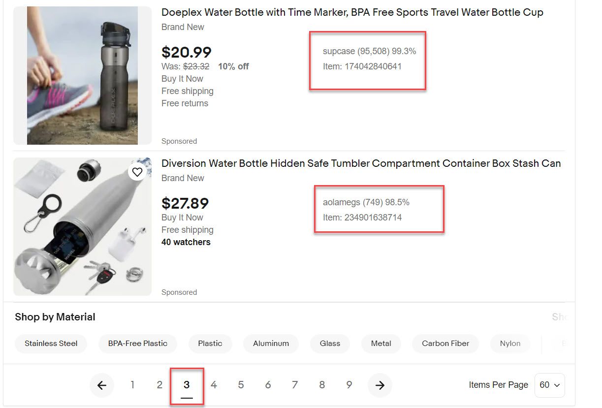Click the Doeplex bottle product thumbnail
The height and width of the screenshot is (408, 602).
point(82,75)
